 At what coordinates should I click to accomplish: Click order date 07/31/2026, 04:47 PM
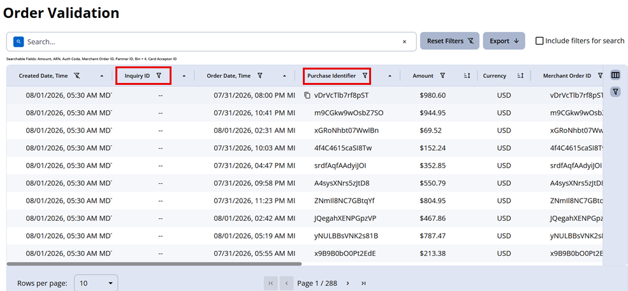[x=254, y=166]
